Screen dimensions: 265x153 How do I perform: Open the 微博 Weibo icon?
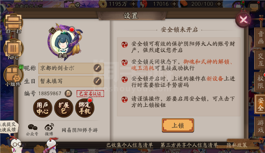point(49,130)
